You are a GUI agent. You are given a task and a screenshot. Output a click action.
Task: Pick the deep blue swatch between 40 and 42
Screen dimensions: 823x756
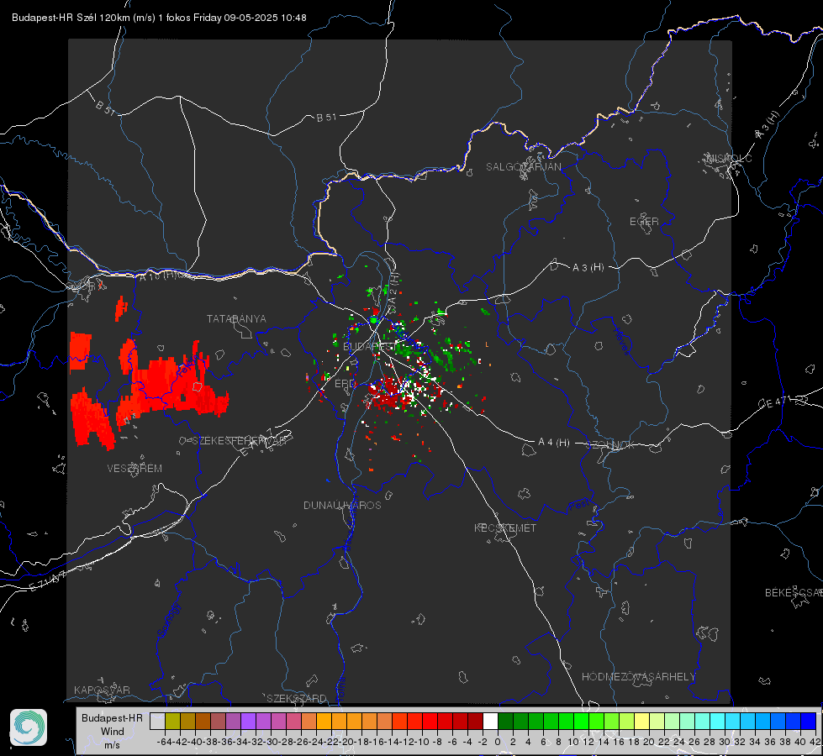(809, 721)
